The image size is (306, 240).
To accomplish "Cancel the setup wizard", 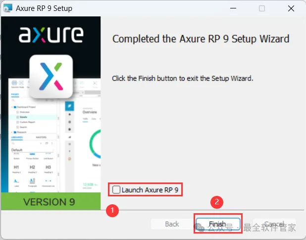I will (274, 224).
